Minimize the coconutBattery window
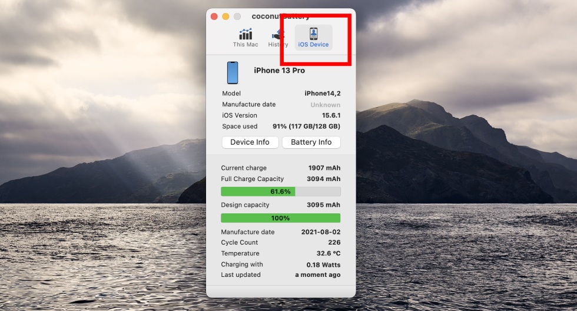The height and width of the screenshot is (311, 577). 226,16
